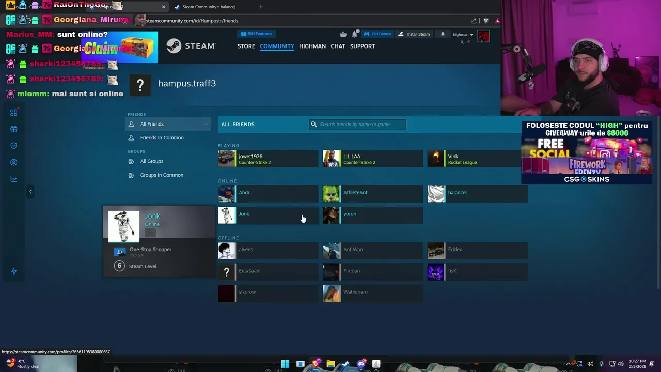Click the Install Steam button
This screenshot has height=372, width=661.
[414, 34]
